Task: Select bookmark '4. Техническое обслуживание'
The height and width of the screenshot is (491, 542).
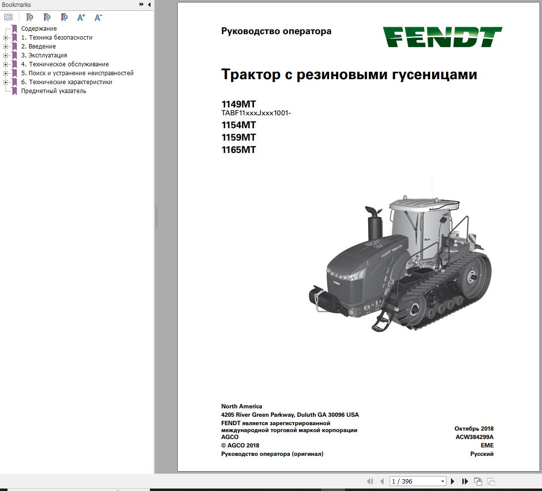Action: [65, 64]
